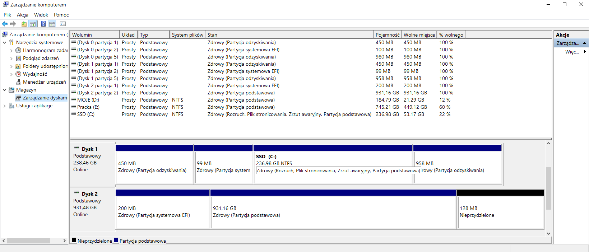Open the Plik menu
589x252 pixels.
(8, 15)
